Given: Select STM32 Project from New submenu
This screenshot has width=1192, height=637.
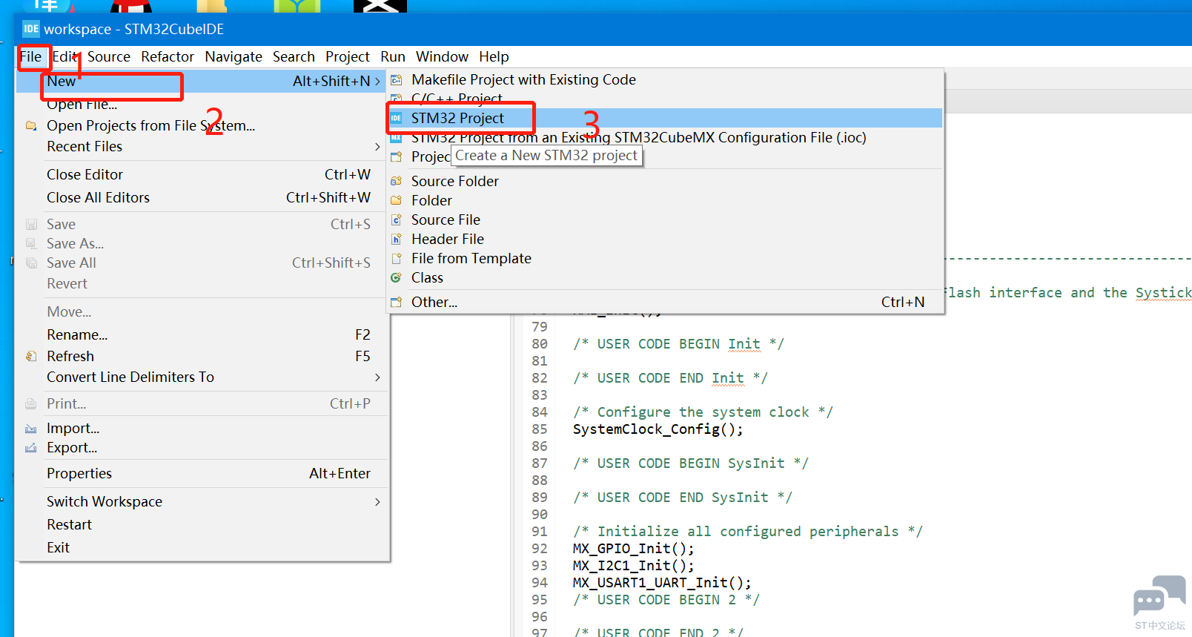Looking at the screenshot, I should point(665,118).
